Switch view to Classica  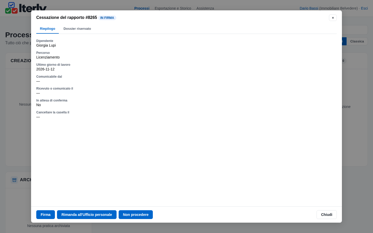(x=357, y=41)
